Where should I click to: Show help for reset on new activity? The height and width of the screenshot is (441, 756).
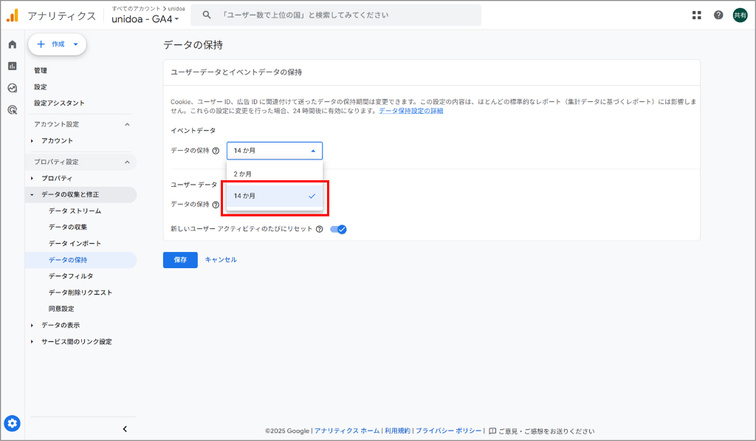tap(319, 229)
